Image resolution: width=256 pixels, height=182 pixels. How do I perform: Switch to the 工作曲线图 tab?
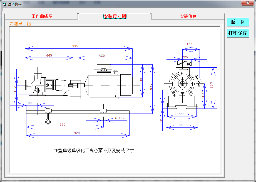click(42, 16)
